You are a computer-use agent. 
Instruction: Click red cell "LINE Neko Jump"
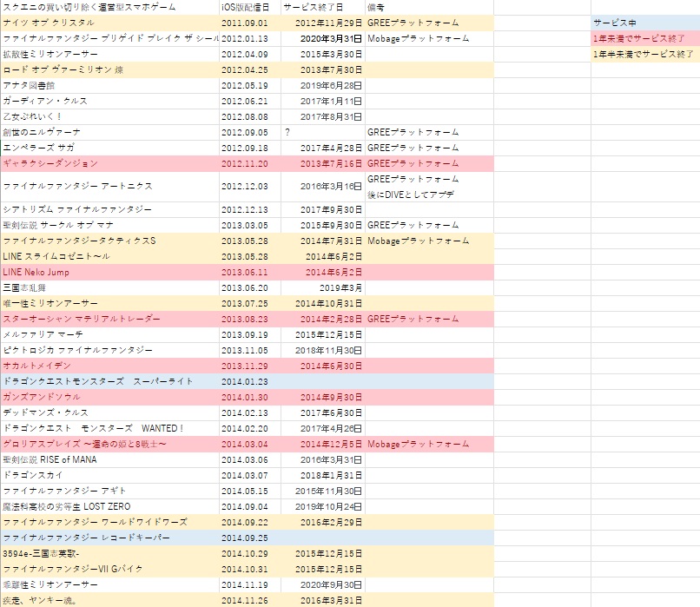(109, 272)
